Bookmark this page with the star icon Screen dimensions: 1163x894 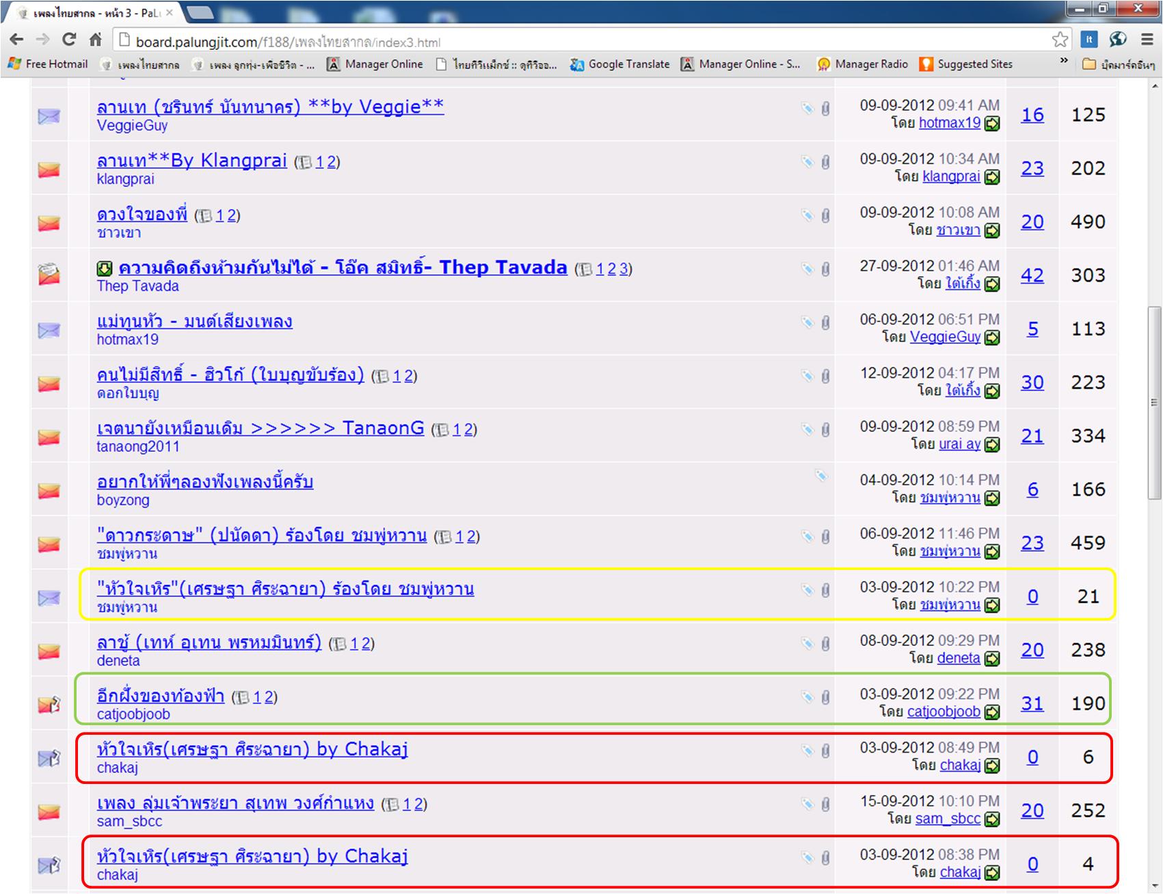[x=1060, y=40]
